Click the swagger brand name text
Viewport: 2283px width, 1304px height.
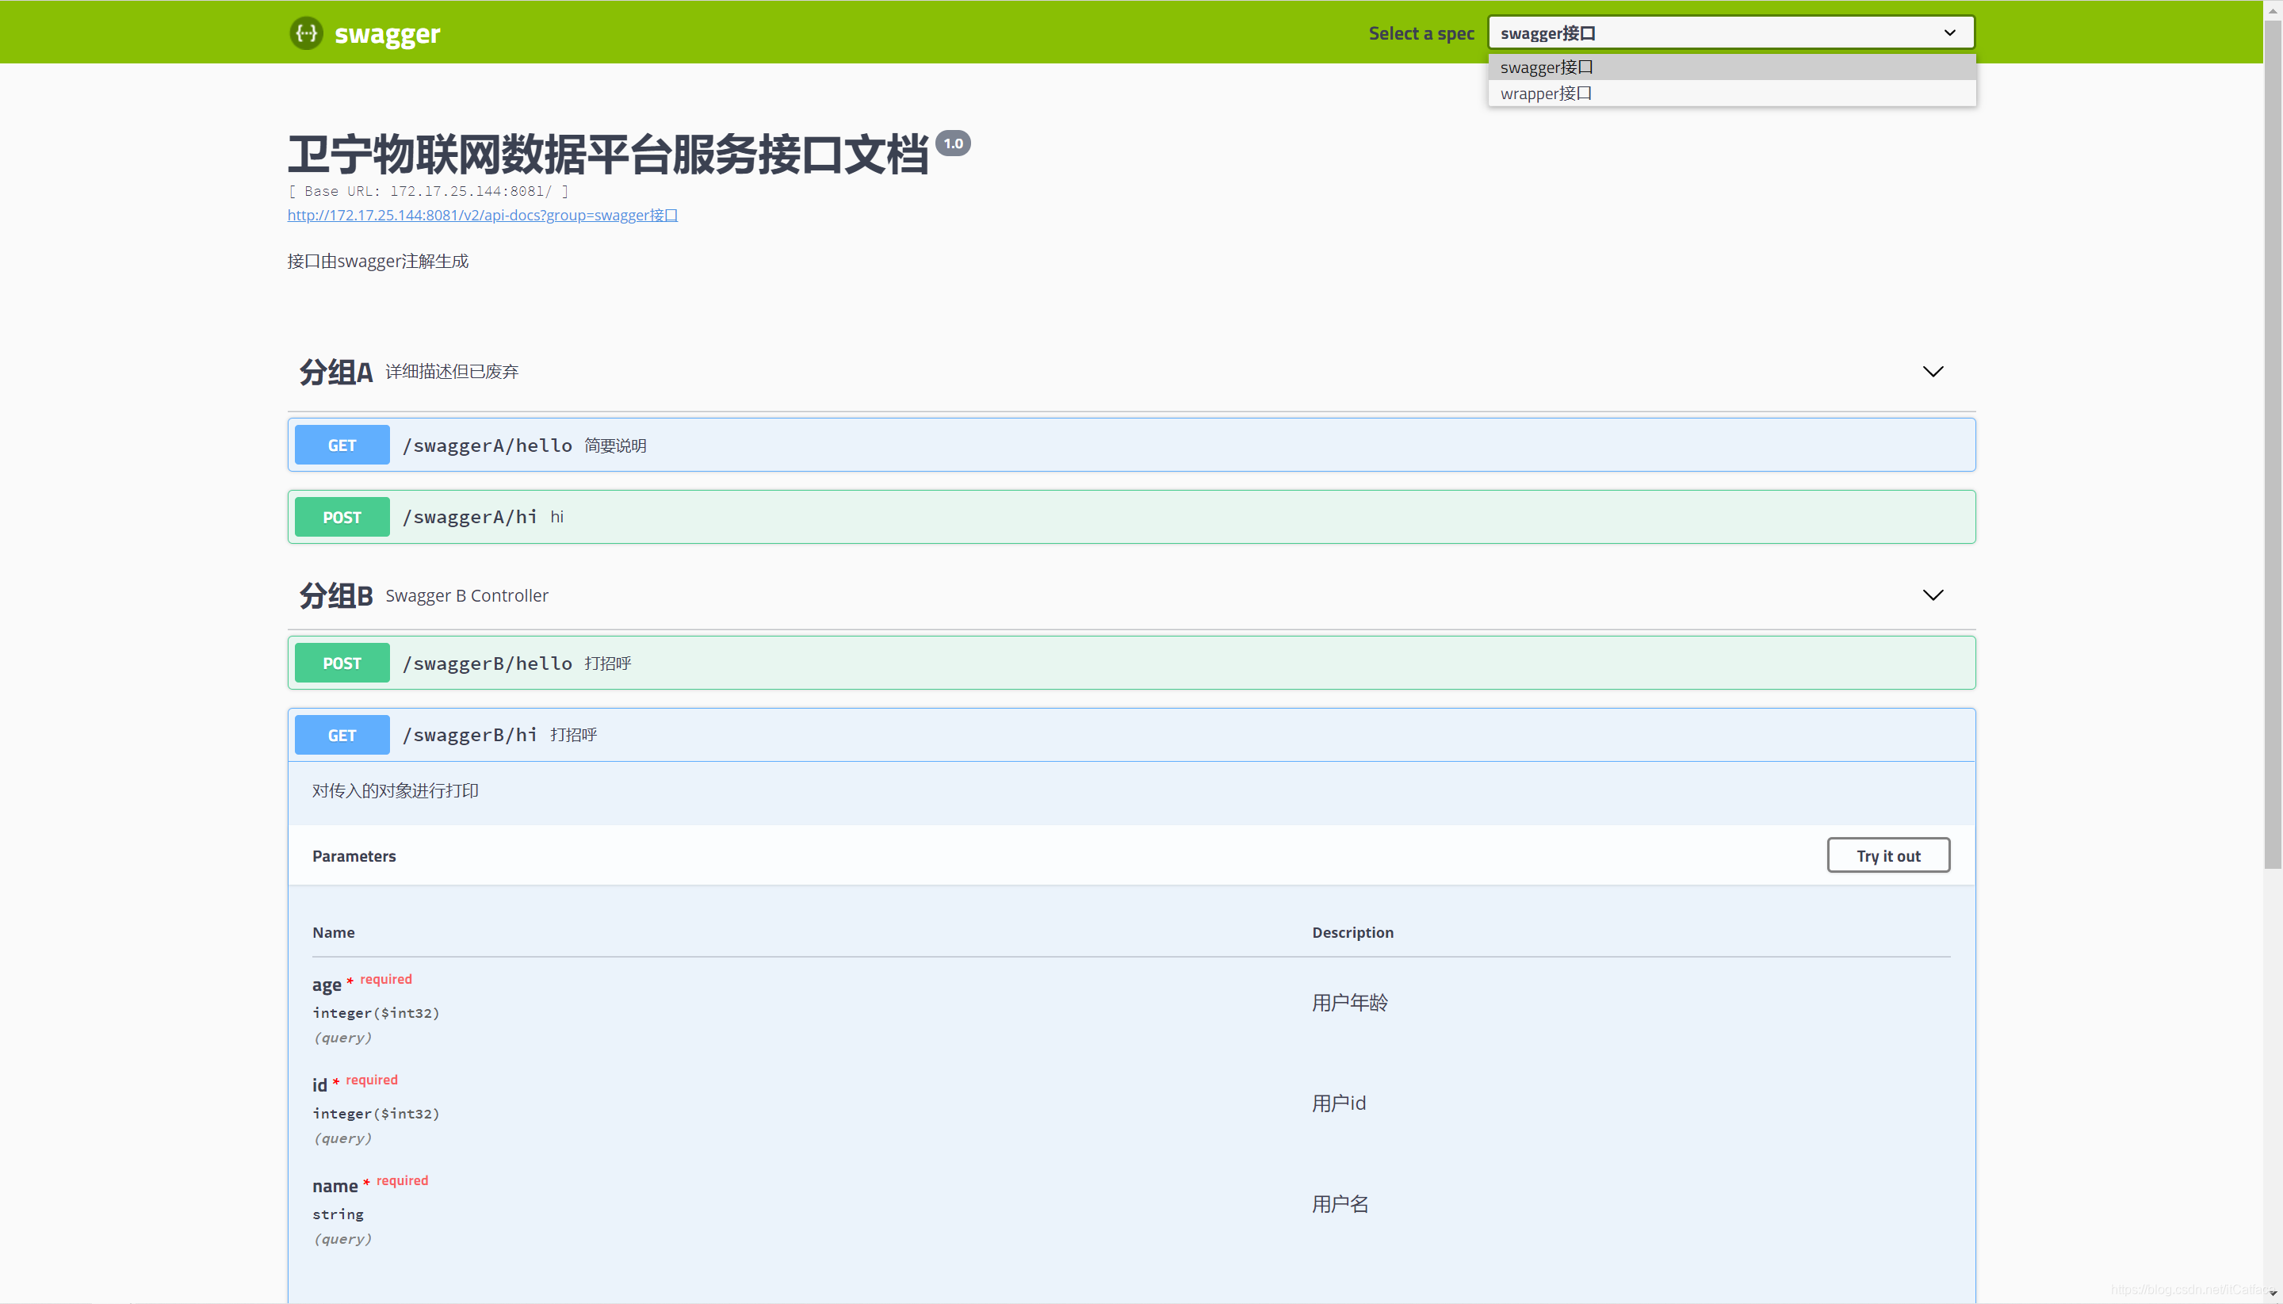tap(387, 34)
